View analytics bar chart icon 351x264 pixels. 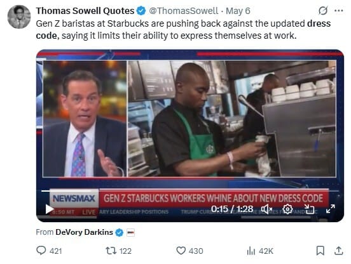pyautogui.click(x=251, y=251)
